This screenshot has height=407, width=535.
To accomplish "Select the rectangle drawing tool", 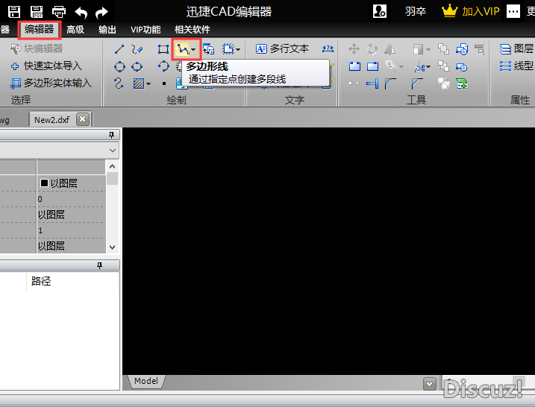I will pyautogui.click(x=163, y=49).
